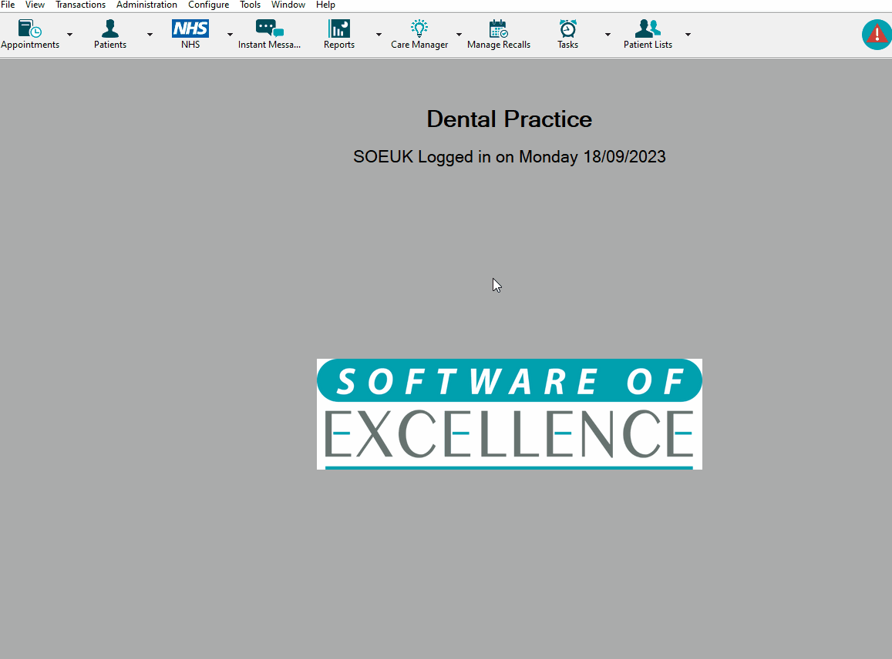This screenshot has height=659, width=892.
Task: Open the Appointments book icon
Action: tap(29, 29)
